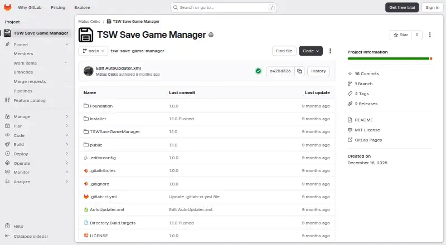Open the main branch dropdown
This screenshot has width=446, height=245.
pyautogui.click(x=93, y=51)
